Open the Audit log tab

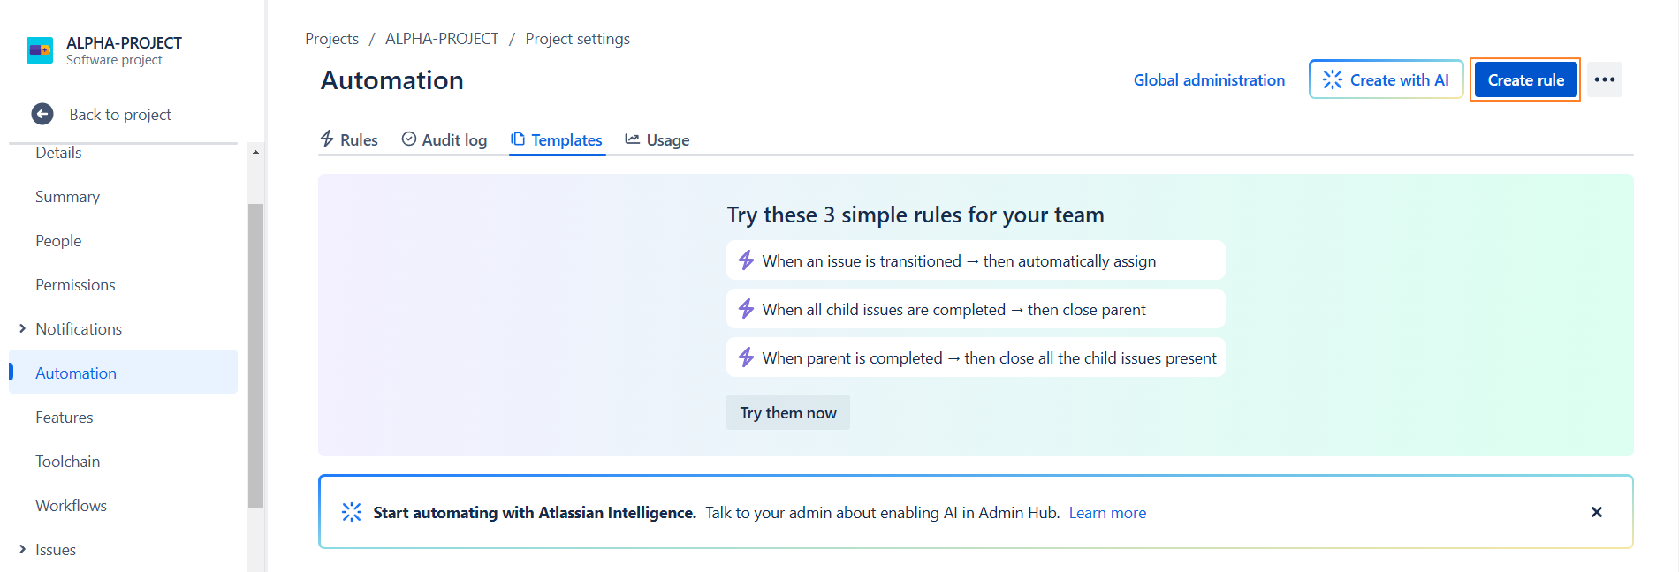(444, 139)
